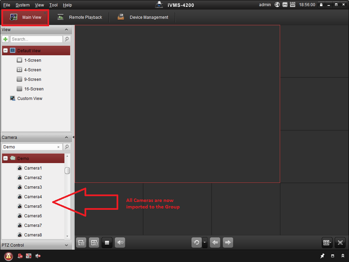Click the View search input field
Image resolution: width=349 pixels, height=262 pixels.
tap(36, 39)
